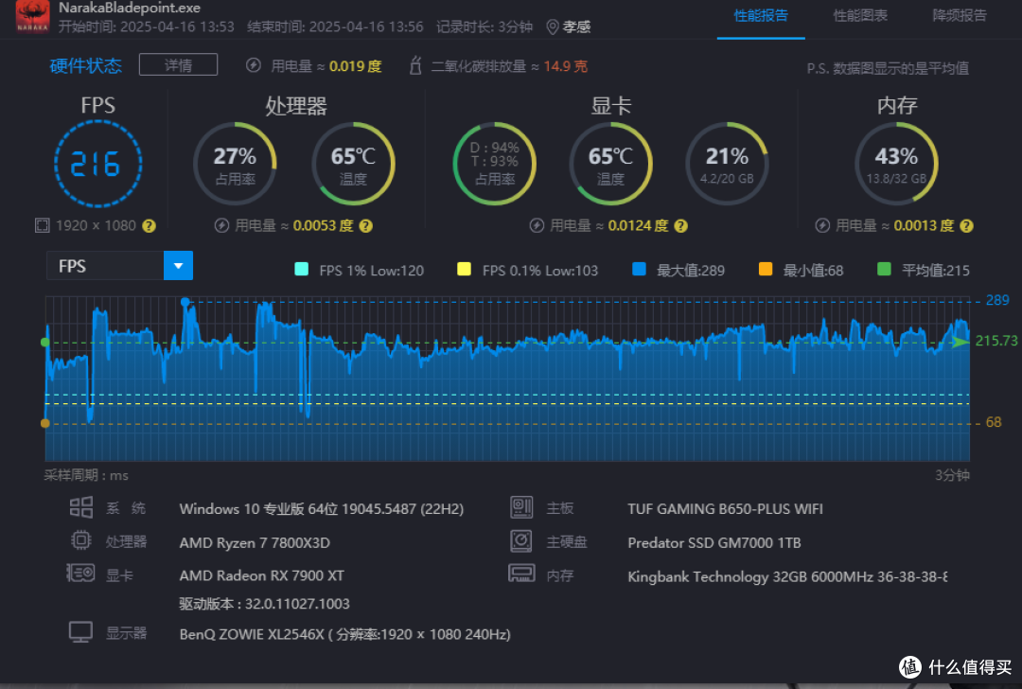The image size is (1022, 689).
Task: Click the FPS 216 circular gauge
Action: (97, 164)
